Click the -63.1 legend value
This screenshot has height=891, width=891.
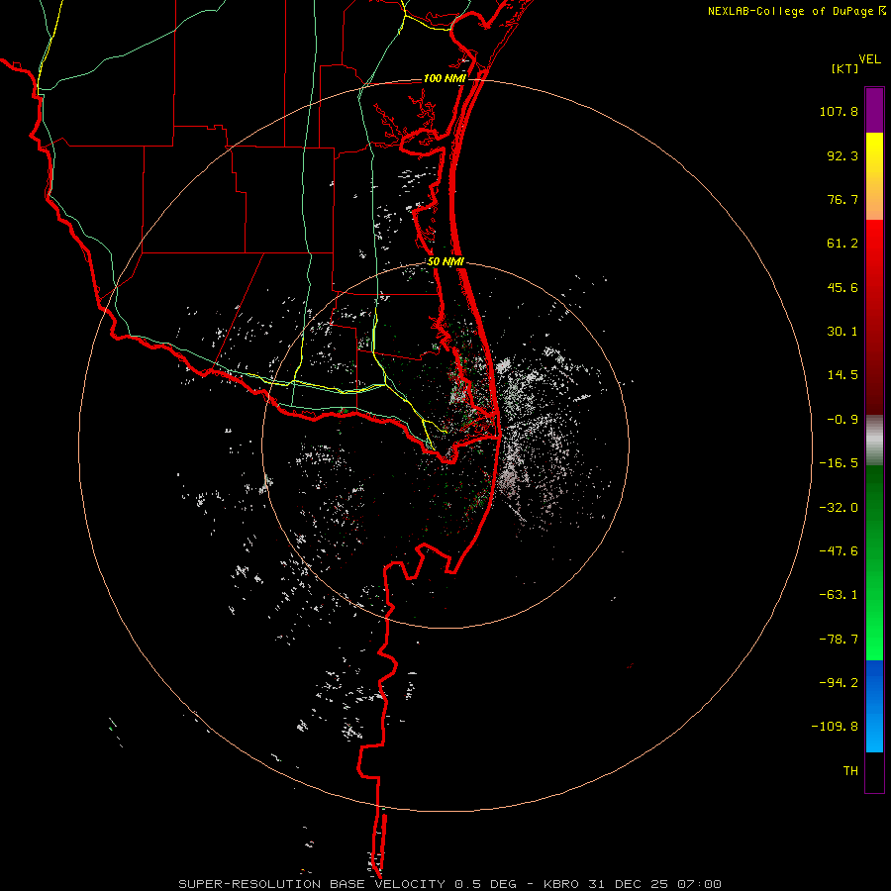click(x=839, y=595)
